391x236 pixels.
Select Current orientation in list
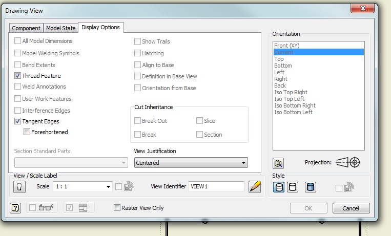click(318, 52)
